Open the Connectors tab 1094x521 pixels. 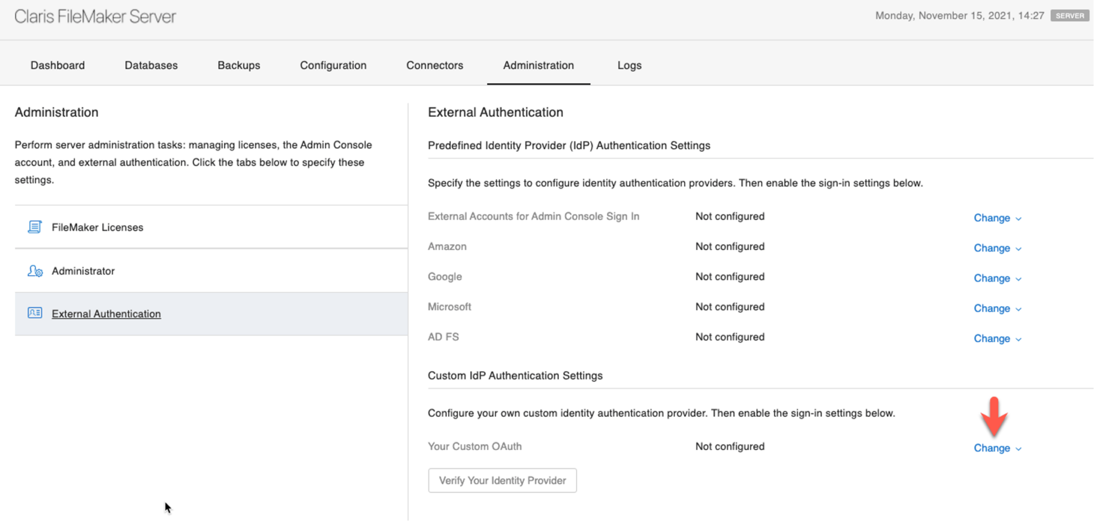point(434,65)
